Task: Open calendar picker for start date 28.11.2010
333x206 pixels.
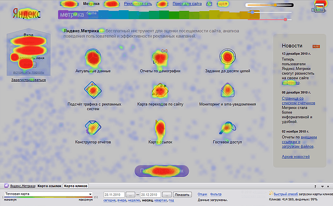Action: [x=130, y=195]
